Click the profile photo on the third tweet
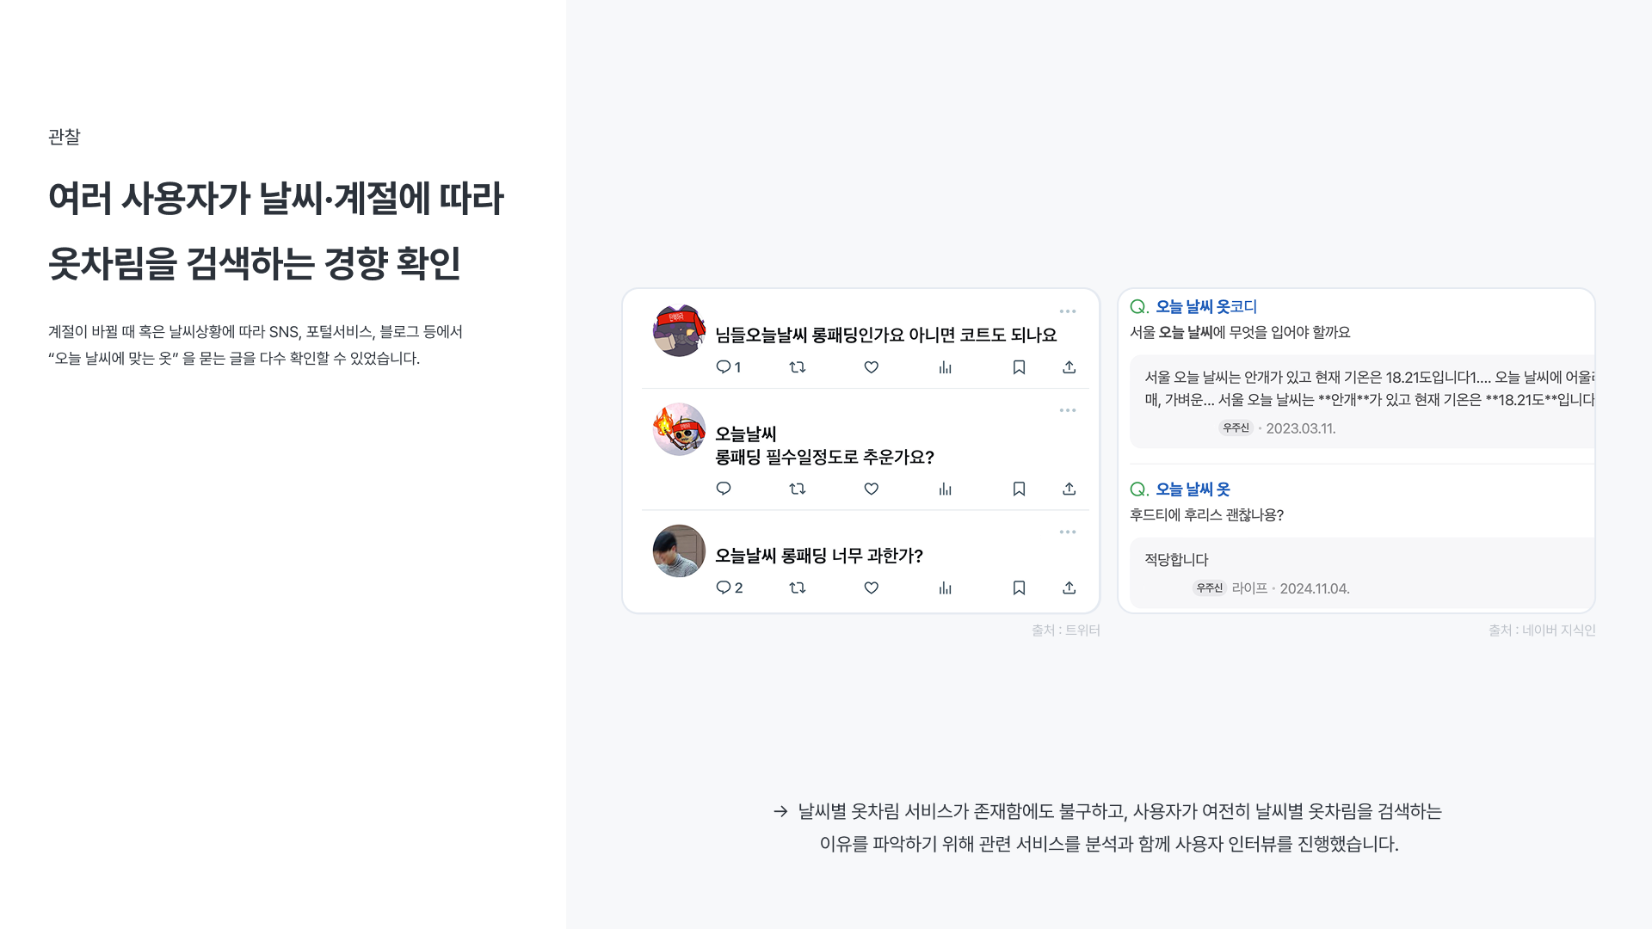This screenshot has height=929, width=1652. 679,551
